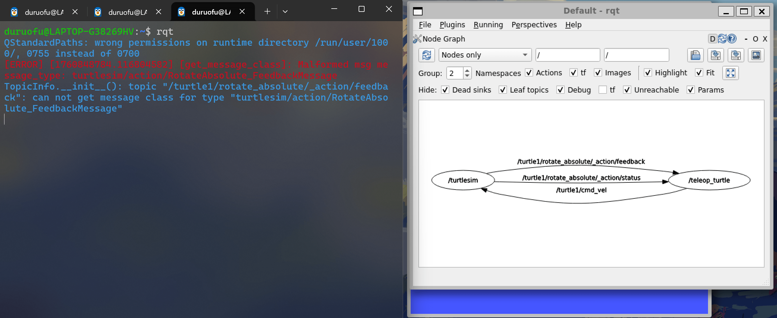777x318 pixels.
Task: Click the D icon in Node Graph titlebar
Action: [712, 39]
